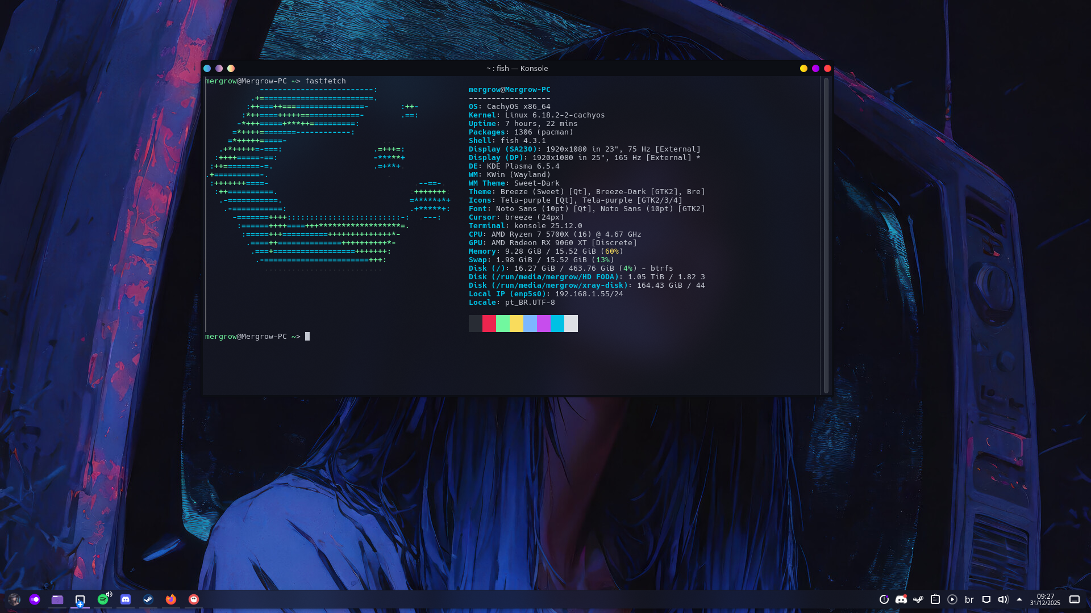The image size is (1091, 613).
Task: Open the clock and calendar popup
Action: coord(1045,599)
